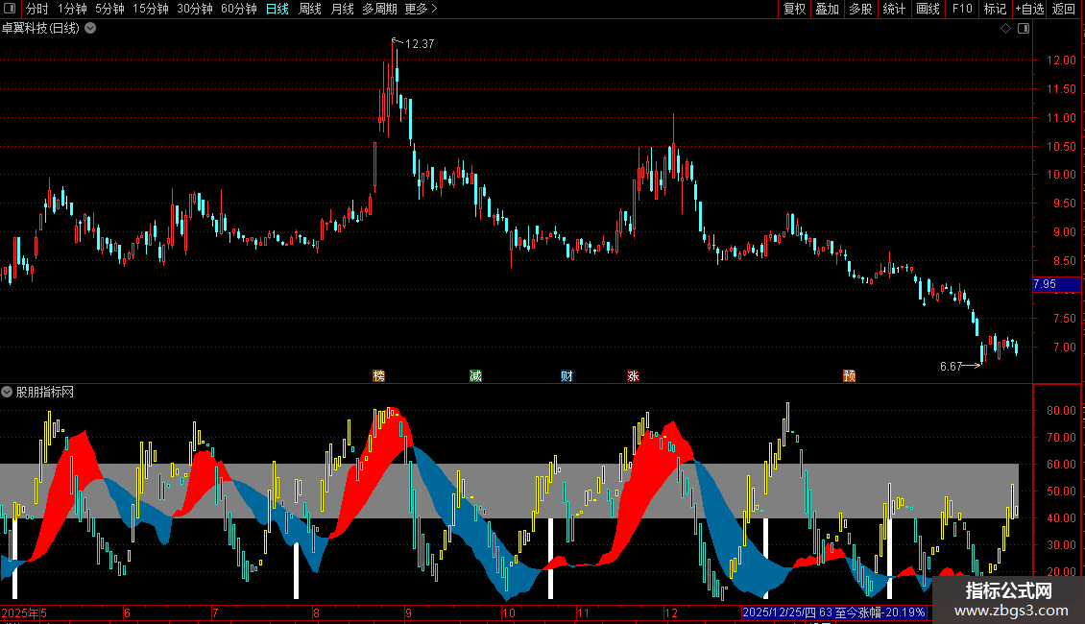Select the 15分钟 period tab
The height and width of the screenshot is (624, 1085).
[x=150, y=9]
